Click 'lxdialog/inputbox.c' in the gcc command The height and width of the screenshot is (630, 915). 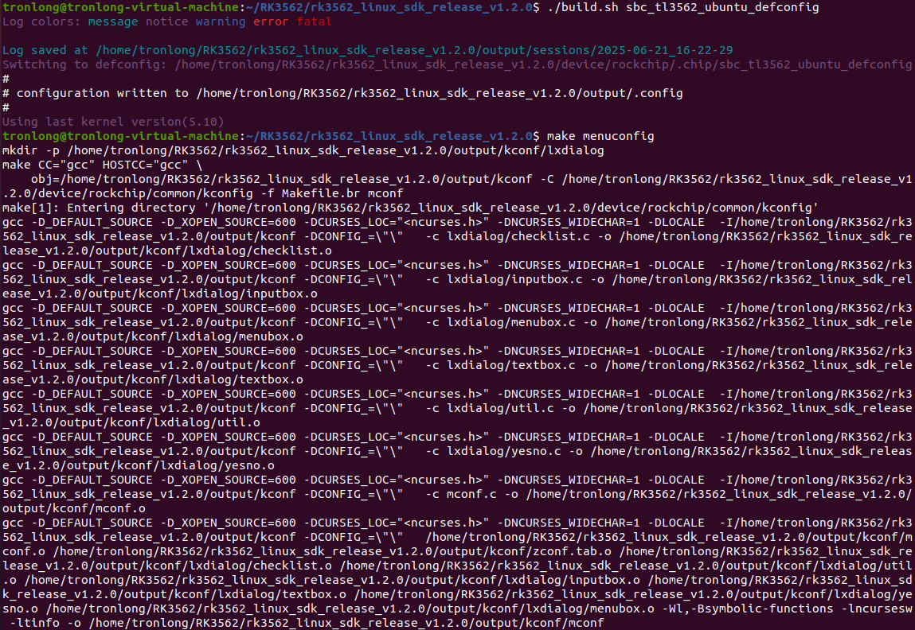tap(514, 279)
